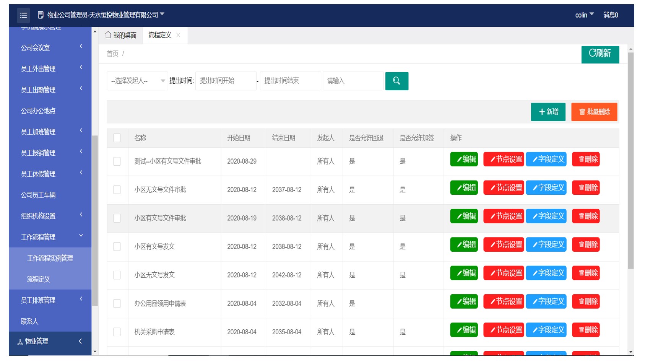
Task: Expand 员工加班管理 sidebar menu
Action: [x=50, y=132]
